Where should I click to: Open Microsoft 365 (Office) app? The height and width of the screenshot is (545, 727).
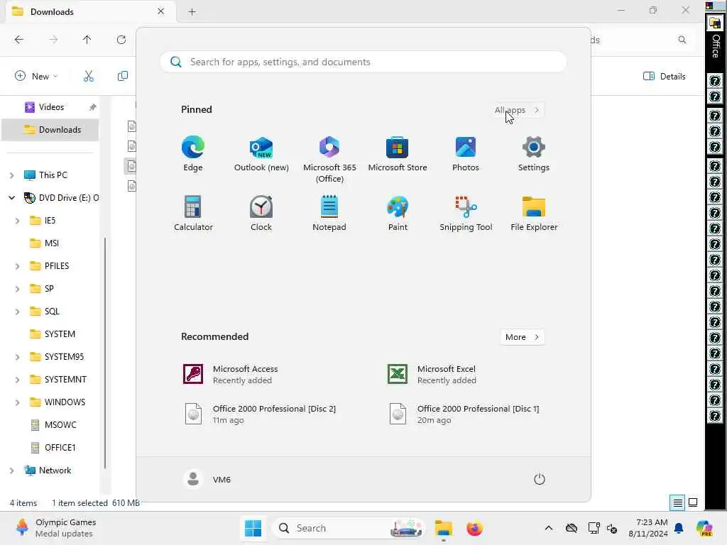coord(329,160)
